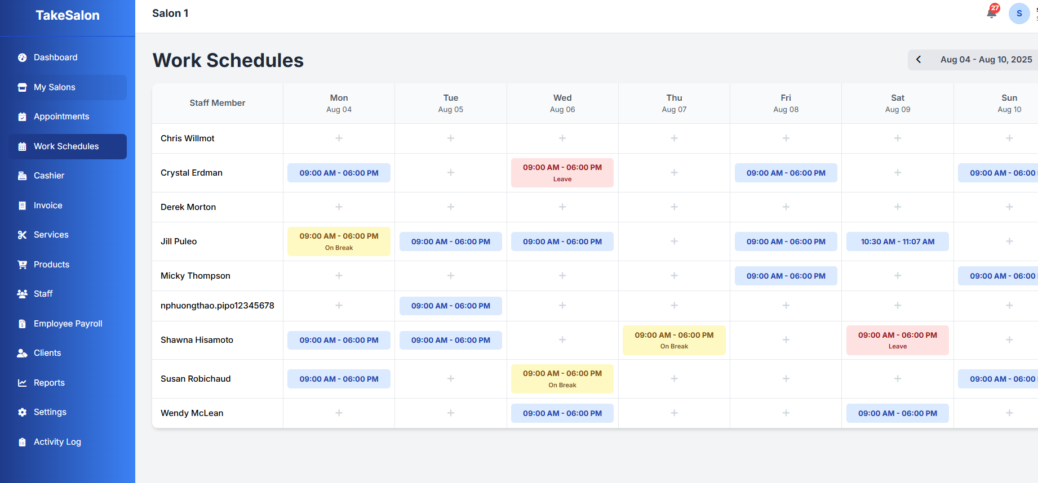Add a Monday shift for Chris Willmot
Image resolution: width=1038 pixels, height=483 pixels.
click(339, 138)
